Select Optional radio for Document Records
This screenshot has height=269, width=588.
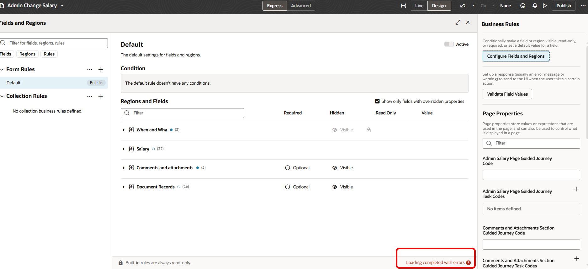pos(288,187)
